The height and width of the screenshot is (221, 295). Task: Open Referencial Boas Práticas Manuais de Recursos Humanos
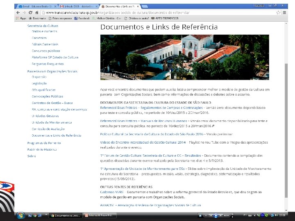tap(143, 121)
